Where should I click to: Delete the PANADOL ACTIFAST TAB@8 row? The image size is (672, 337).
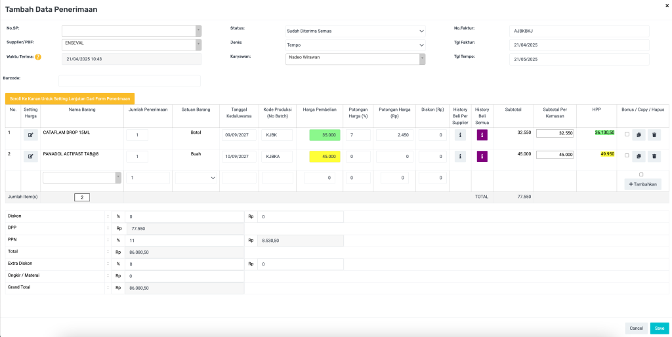pyautogui.click(x=654, y=157)
